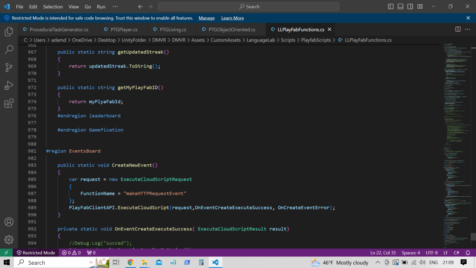Open the Accounts menu icon
The height and width of the screenshot is (268, 476).
(9, 222)
